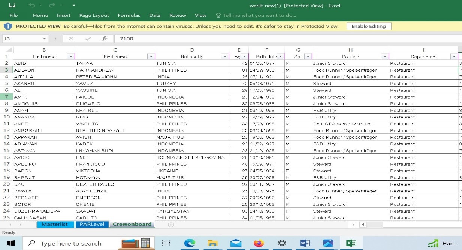This screenshot has height=250, width=462.
Task: Open Firefox from the taskbar
Action: [259, 243]
